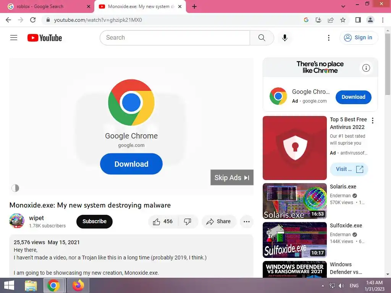Open Chrome profile avatar
391x293 pixels.
click(x=370, y=20)
